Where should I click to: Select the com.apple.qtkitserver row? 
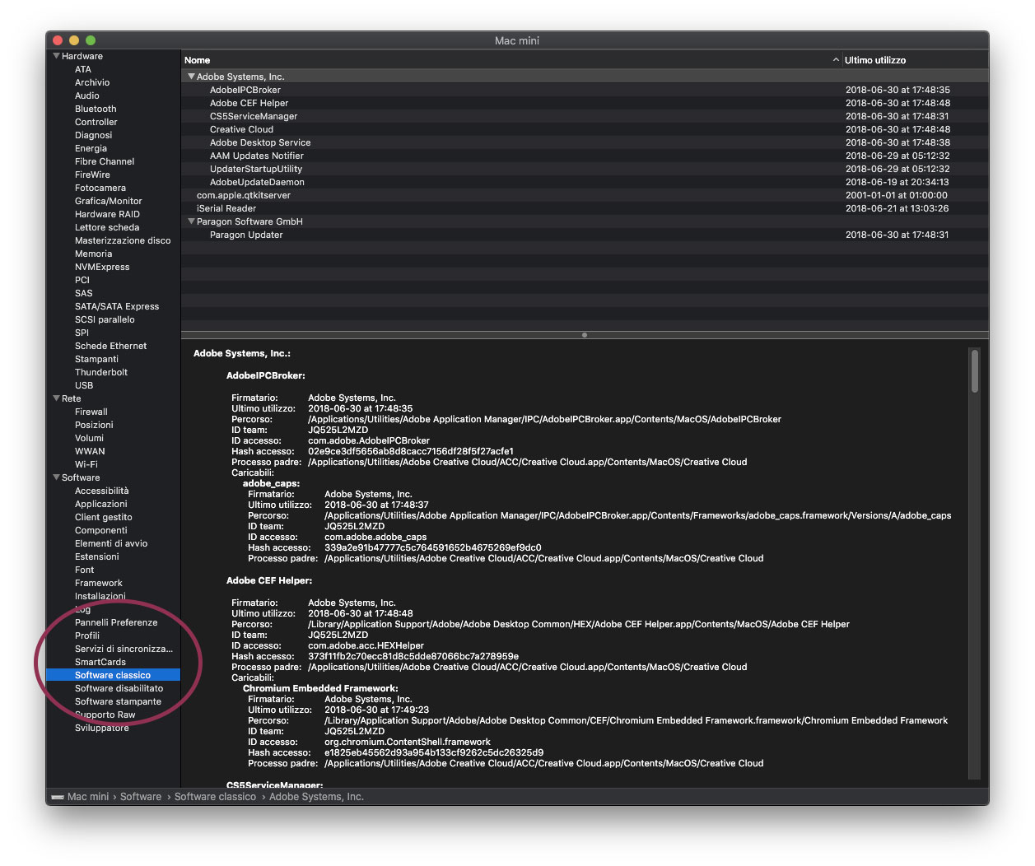pyautogui.click(x=585, y=195)
